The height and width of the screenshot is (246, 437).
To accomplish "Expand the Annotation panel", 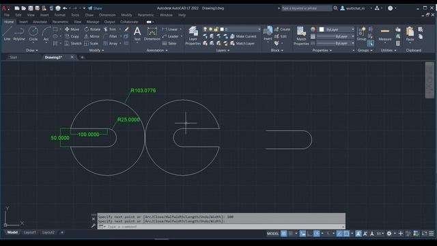I will 157,51.
